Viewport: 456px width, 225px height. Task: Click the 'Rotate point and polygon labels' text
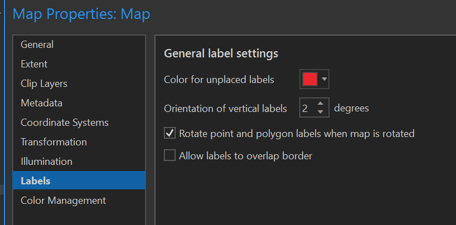(297, 134)
